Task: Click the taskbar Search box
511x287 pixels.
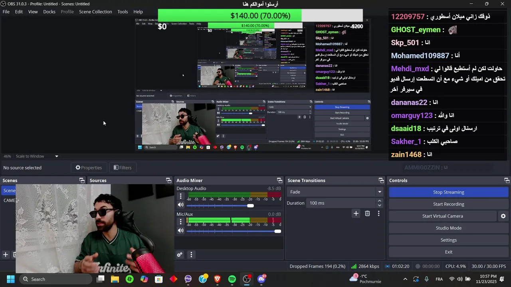Action: tap(55, 279)
